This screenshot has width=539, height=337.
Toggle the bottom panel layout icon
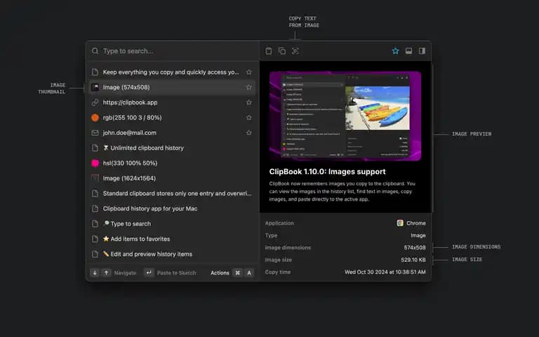tap(408, 51)
